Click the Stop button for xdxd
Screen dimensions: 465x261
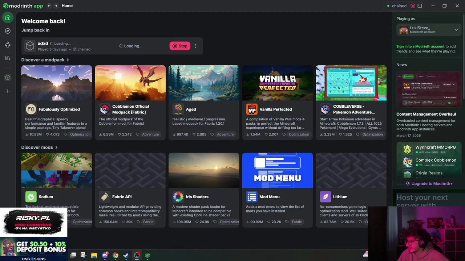(x=180, y=46)
